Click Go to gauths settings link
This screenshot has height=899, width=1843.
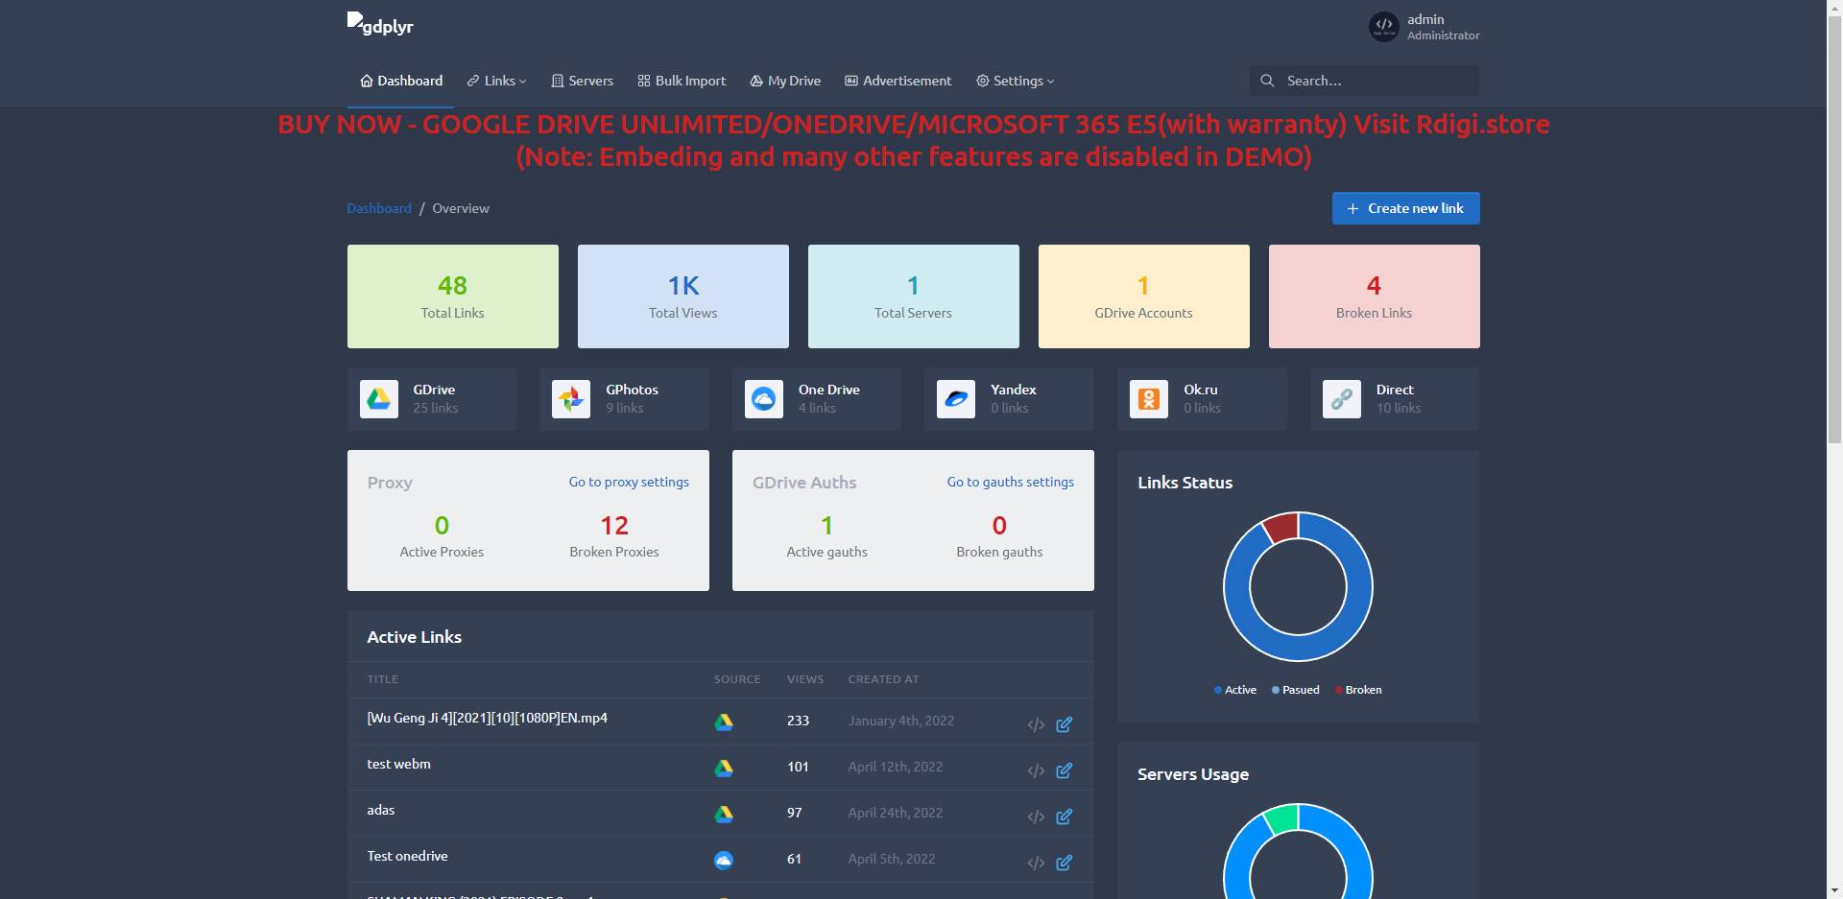pos(1011,482)
